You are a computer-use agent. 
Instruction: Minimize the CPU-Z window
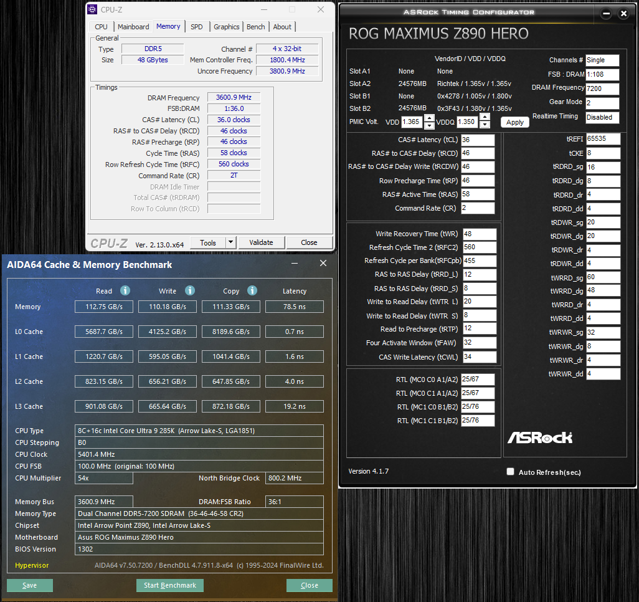[x=264, y=9]
